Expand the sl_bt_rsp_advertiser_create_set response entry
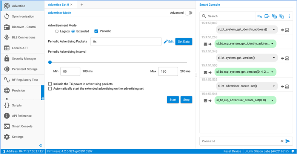 [272, 101]
